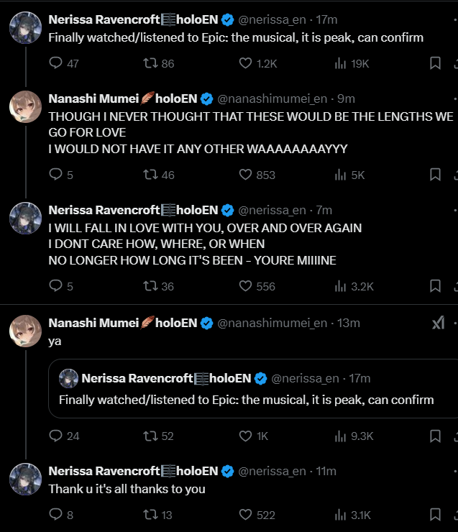Bookmark Mumei's 'WAAAAAAAAYYY' tweet
The width and height of the screenshot is (458, 532).
click(x=435, y=175)
